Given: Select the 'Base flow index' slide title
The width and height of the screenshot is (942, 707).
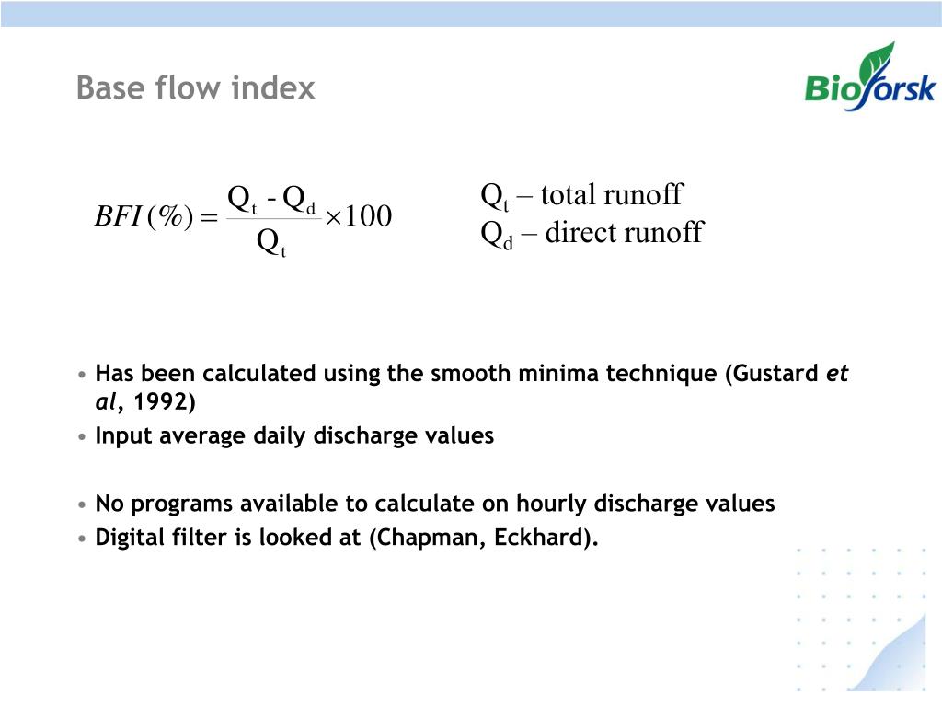Looking at the screenshot, I should click(x=196, y=87).
